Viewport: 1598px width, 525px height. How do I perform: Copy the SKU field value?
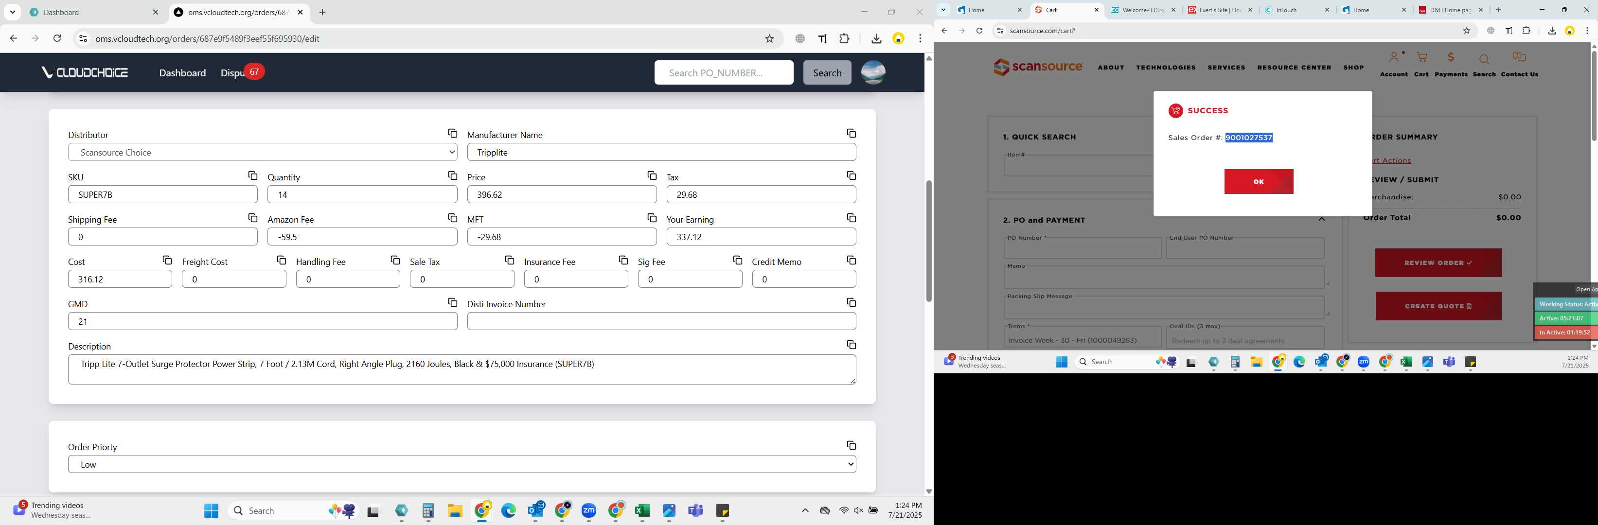pyautogui.click(x=252, y=175)
